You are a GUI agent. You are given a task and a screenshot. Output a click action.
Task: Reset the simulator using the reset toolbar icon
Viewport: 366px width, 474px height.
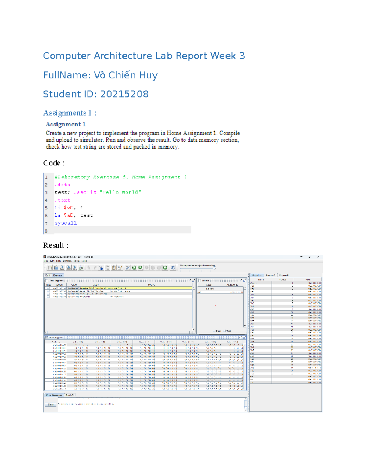pos(164,268)
